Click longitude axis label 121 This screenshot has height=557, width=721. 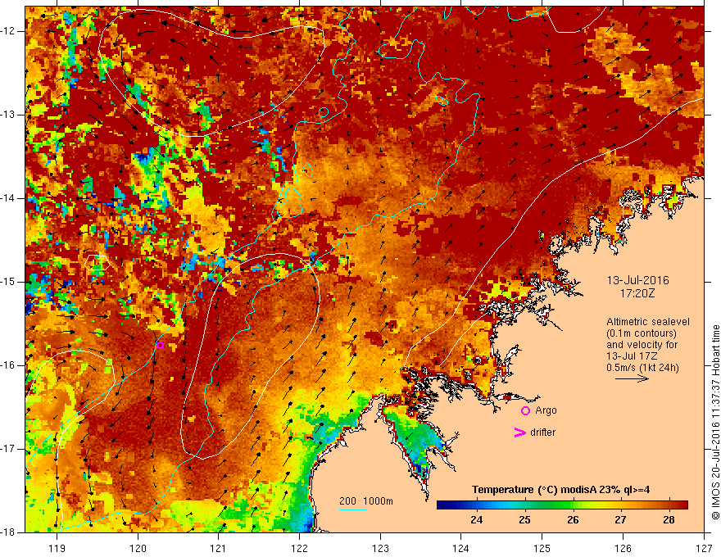(219, 548)
